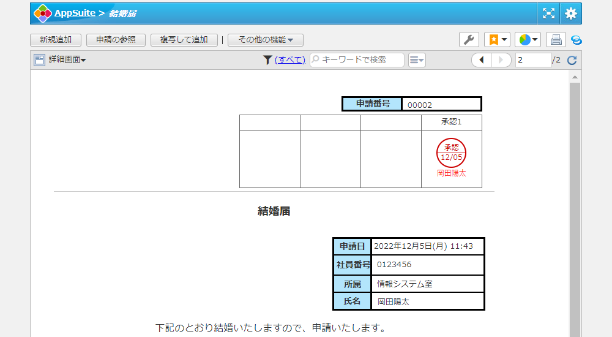Click the 申請の参照 button

pos(116,40)
